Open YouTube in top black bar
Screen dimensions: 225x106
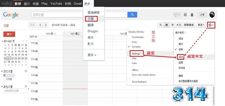click(x=56, y=4)
